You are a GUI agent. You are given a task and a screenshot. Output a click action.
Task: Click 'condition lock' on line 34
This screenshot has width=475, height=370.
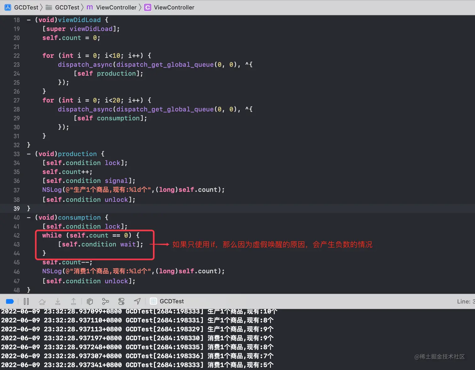[93, 163]
